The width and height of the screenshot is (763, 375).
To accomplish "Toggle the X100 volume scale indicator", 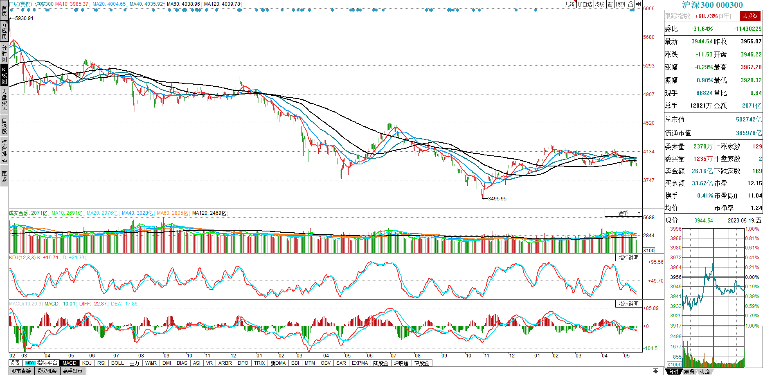I will (649, 250).
